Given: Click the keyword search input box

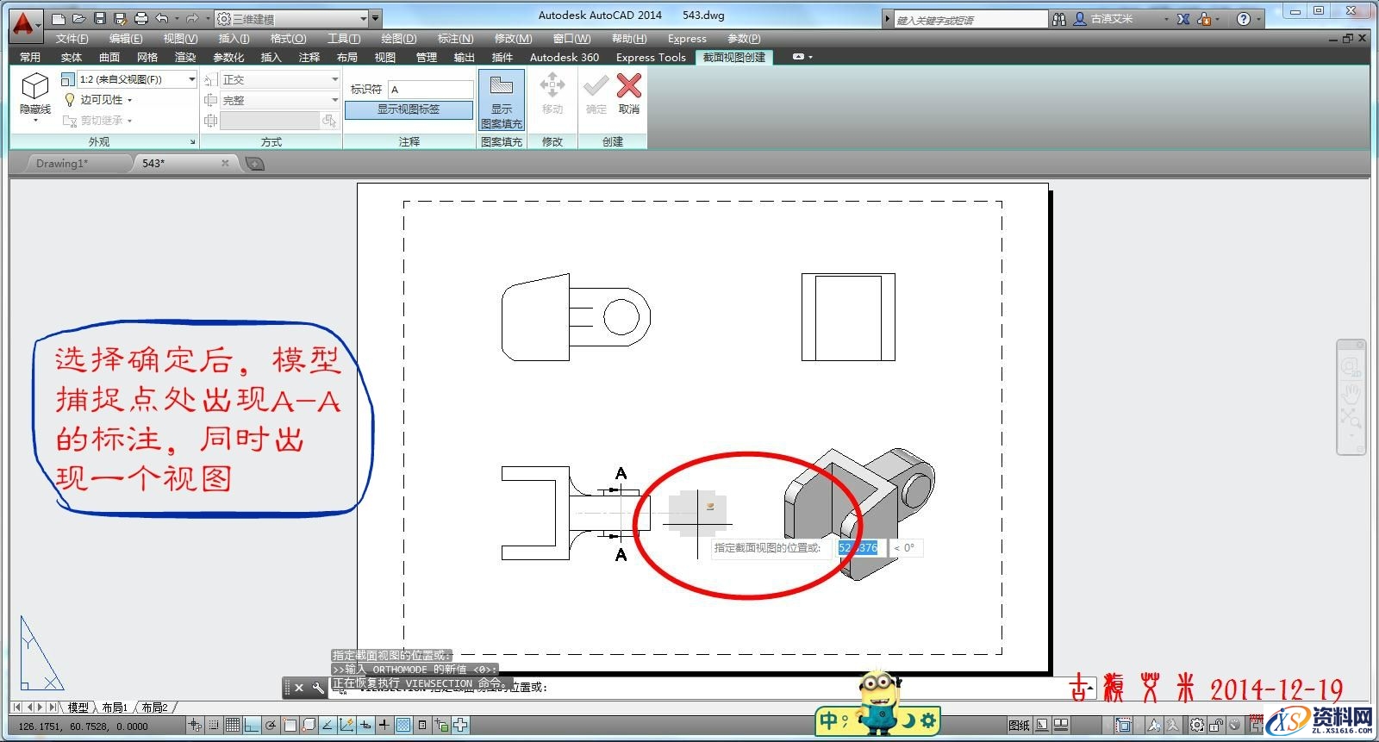Looking at the screenshot, I should point(969,19).
